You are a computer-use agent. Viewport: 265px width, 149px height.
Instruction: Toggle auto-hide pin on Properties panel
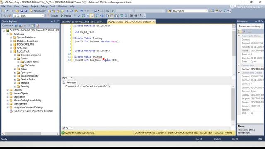pos(259,22)
